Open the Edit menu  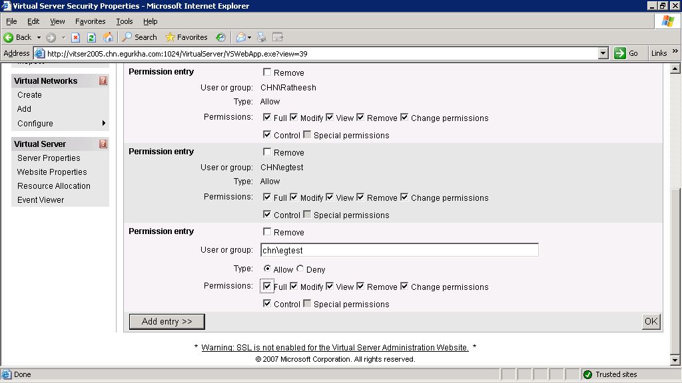tap(33, 21)
